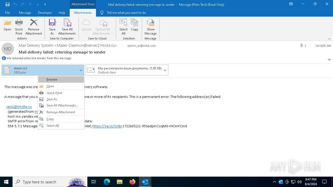Open dropdown arrow of Outlook item attachment
Image resolution: width=333 pixels, height=187 pixels.
point(165,70)
